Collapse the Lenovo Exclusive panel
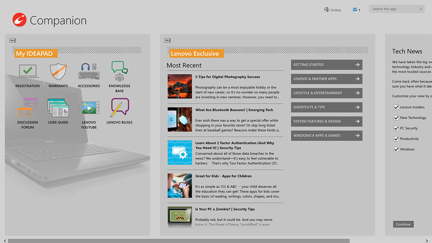 coord(168,41)
